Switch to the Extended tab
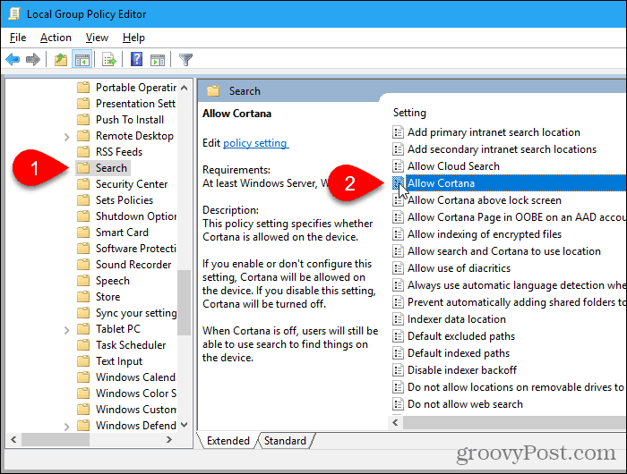The image size is (627, 474). (x=228, y=440)
